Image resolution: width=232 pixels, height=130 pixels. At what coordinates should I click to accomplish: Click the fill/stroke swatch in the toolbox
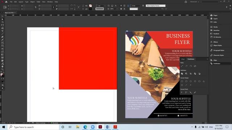coord(2,75)
